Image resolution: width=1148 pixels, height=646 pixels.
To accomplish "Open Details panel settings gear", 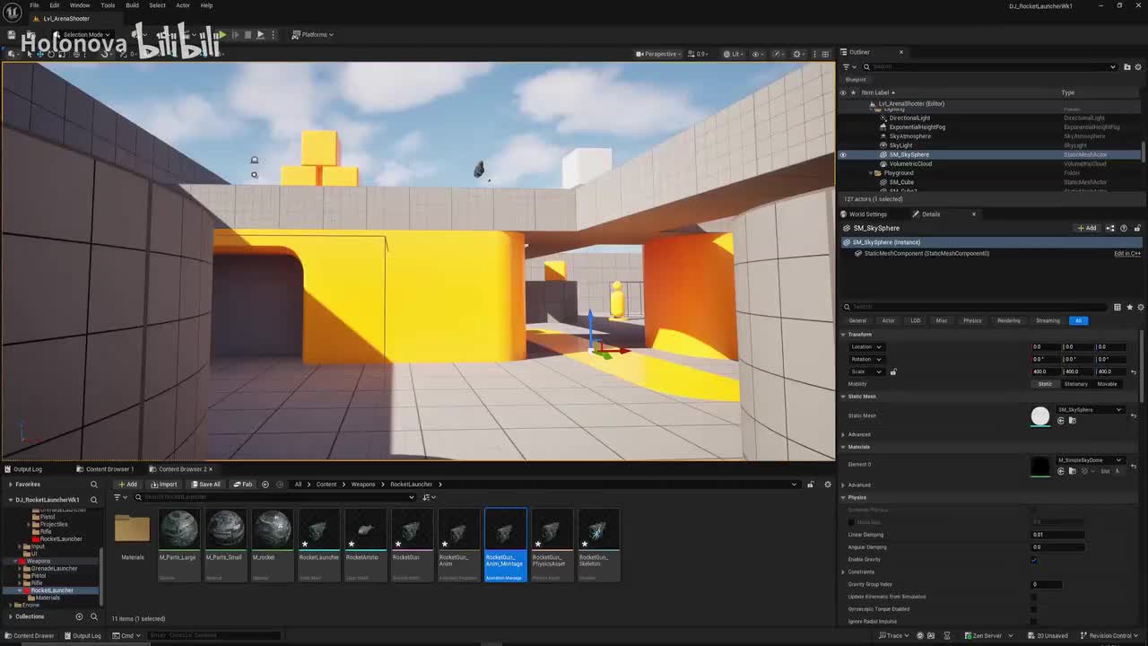I will [x=1140, y=307].
